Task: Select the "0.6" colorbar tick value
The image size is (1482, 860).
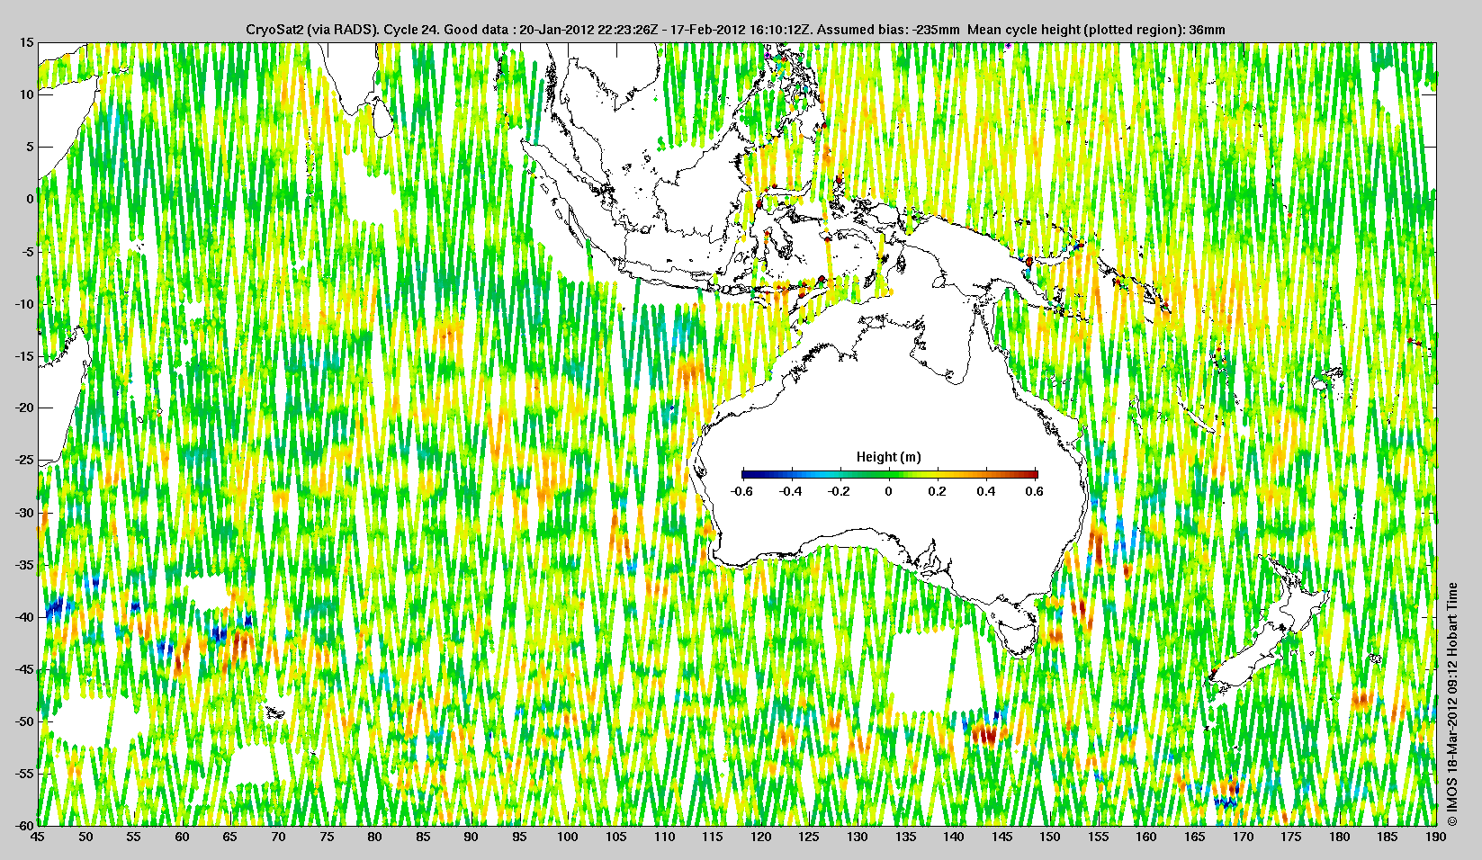Action: (x=1035, y=491)
